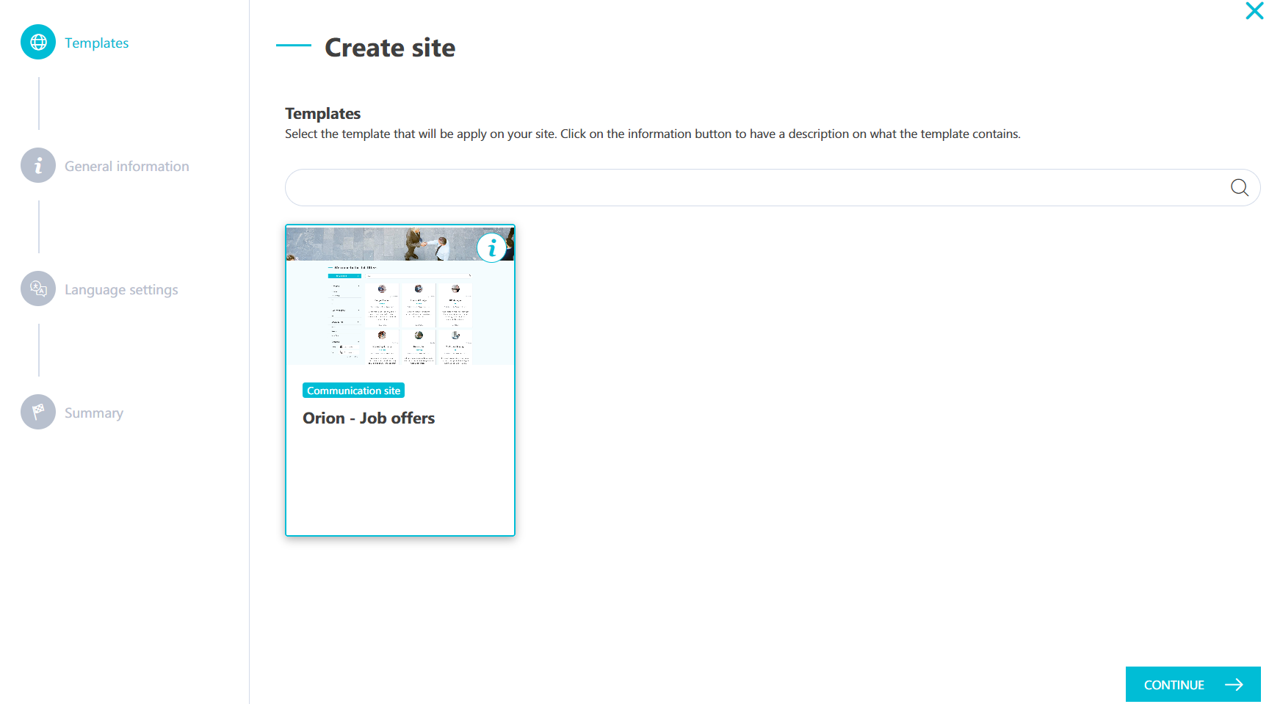The image size is (1269, 704).
Task: Click the 'Select the template' description text
Action: (x=653, y=134)
